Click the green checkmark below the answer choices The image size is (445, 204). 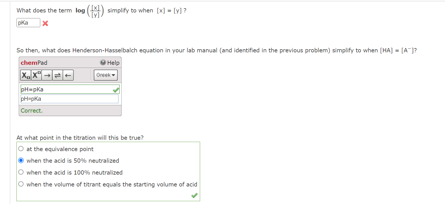pyautogui.click(x=194, y=195)
